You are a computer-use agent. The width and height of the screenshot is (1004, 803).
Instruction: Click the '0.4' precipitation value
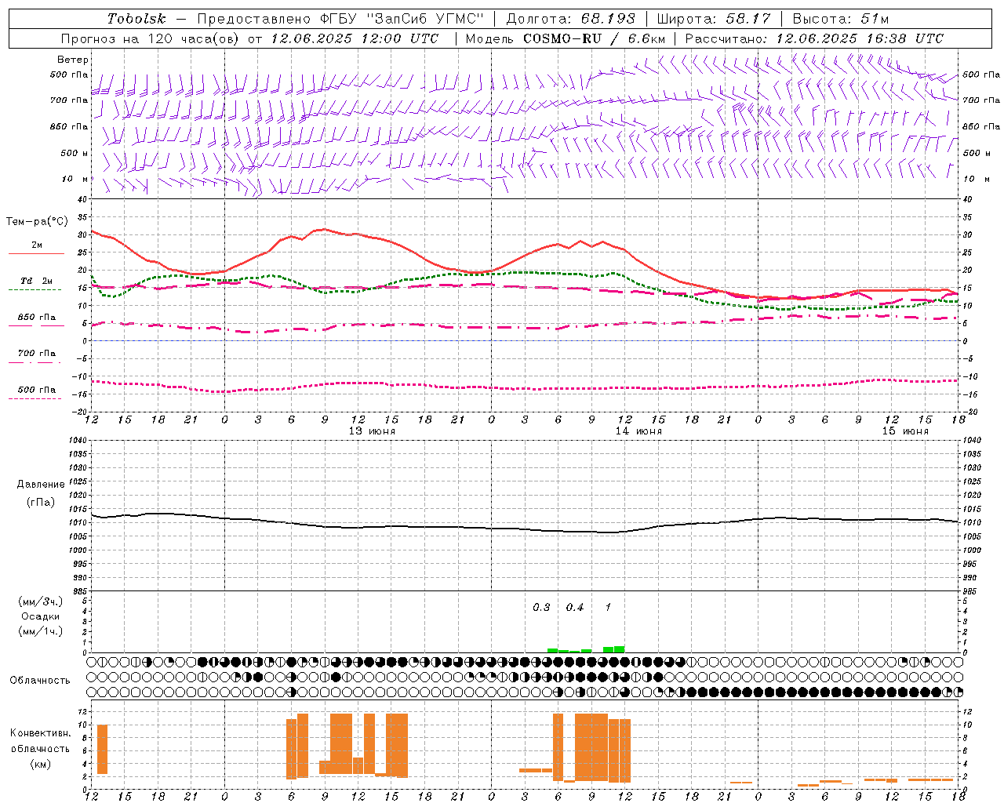pos(575,608)
